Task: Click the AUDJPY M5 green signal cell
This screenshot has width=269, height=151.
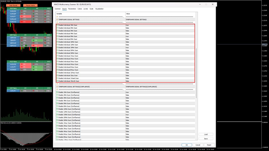Action: point(37,67)
